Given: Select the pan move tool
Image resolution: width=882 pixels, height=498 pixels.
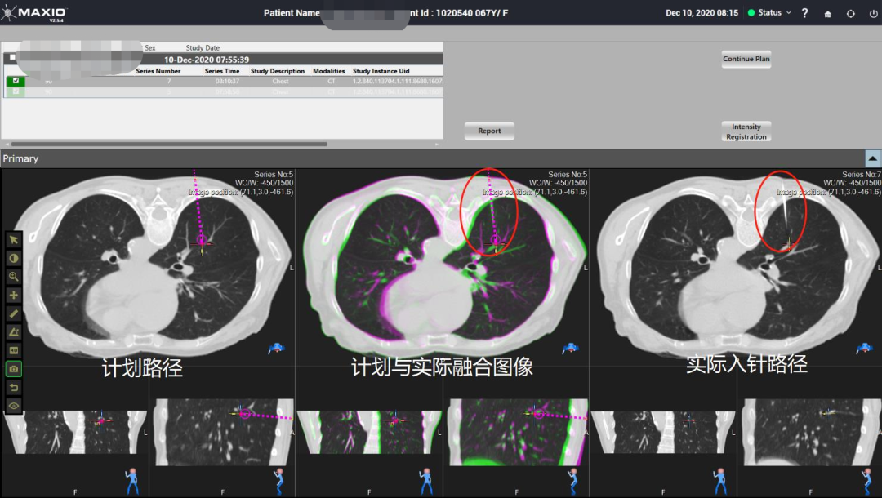Looking at the screenshot, I should pyautogui.click(x=14, y=295).
